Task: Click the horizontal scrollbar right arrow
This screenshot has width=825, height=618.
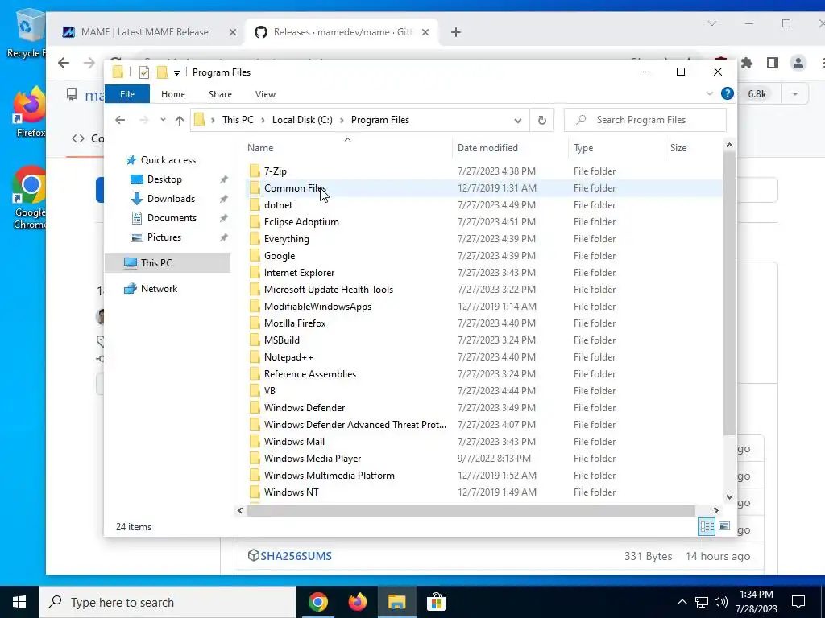Action: [x=715, y=510]
